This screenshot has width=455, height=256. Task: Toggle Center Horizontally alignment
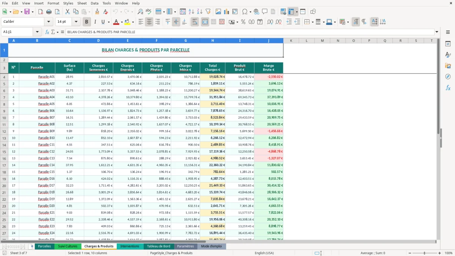point(149,22)
